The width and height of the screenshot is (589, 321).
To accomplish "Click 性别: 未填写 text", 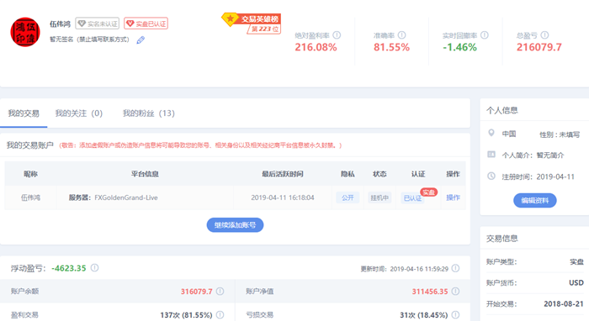I will (x=560, y=134).
